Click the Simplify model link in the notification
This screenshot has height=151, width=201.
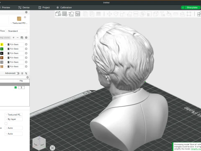point(196,149)
